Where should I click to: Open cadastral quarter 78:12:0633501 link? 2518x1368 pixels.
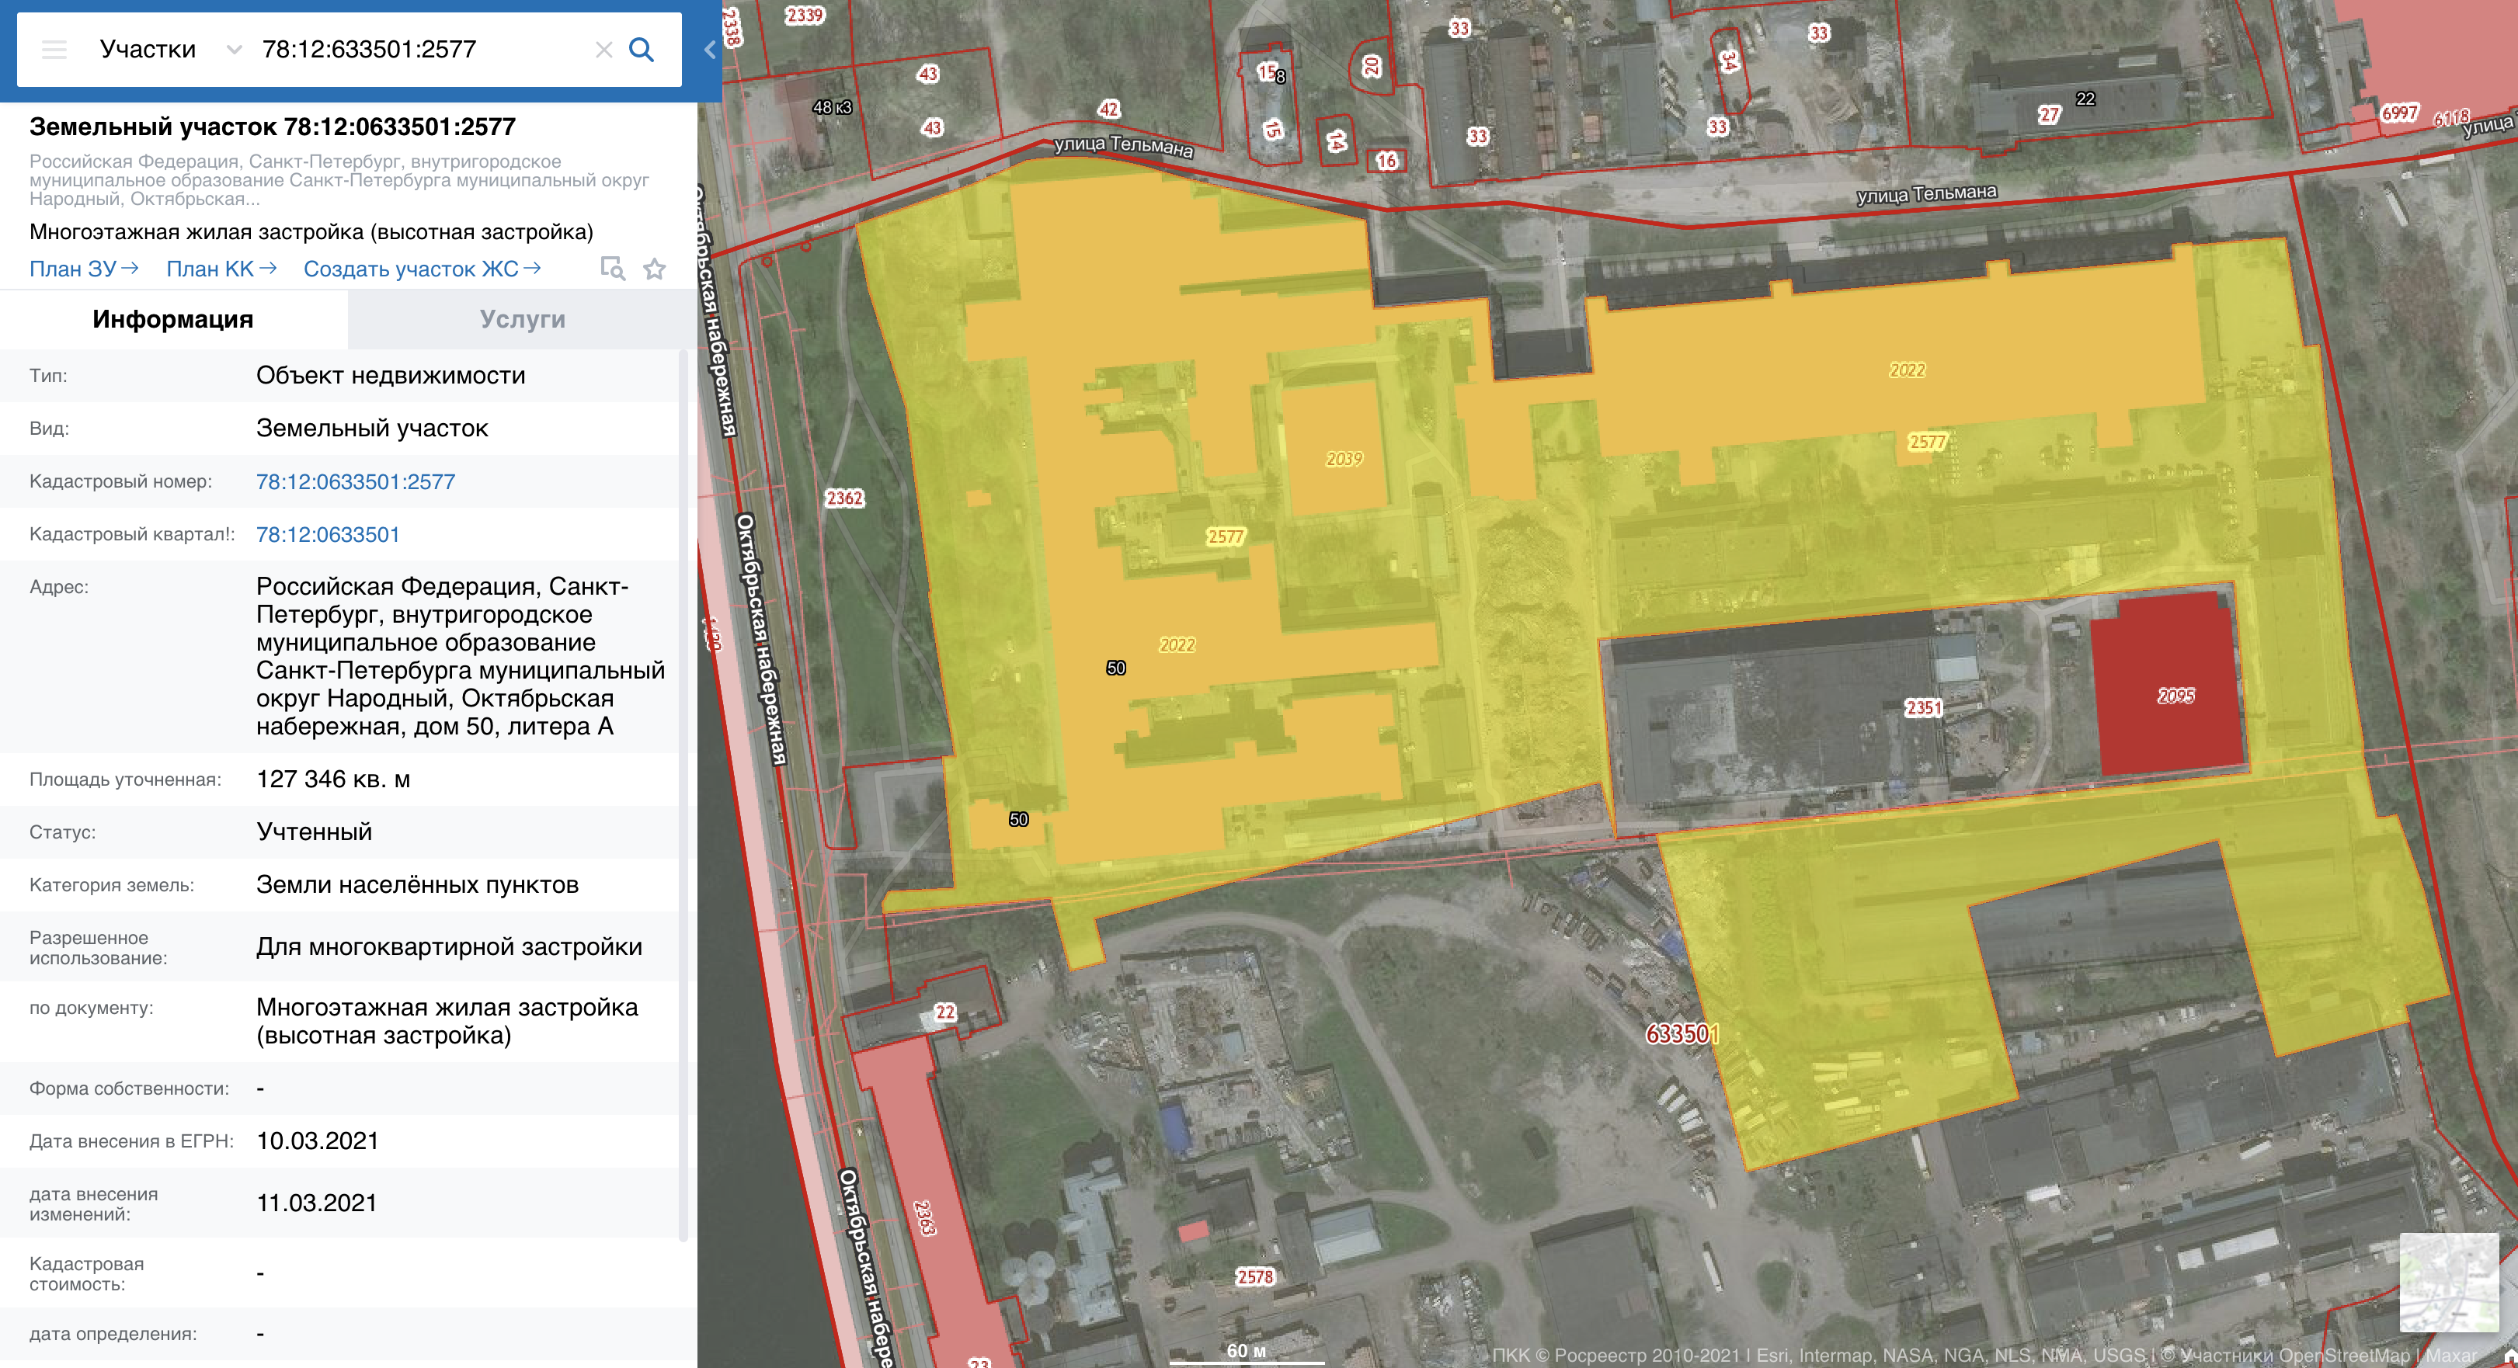[x=328, y=534]
